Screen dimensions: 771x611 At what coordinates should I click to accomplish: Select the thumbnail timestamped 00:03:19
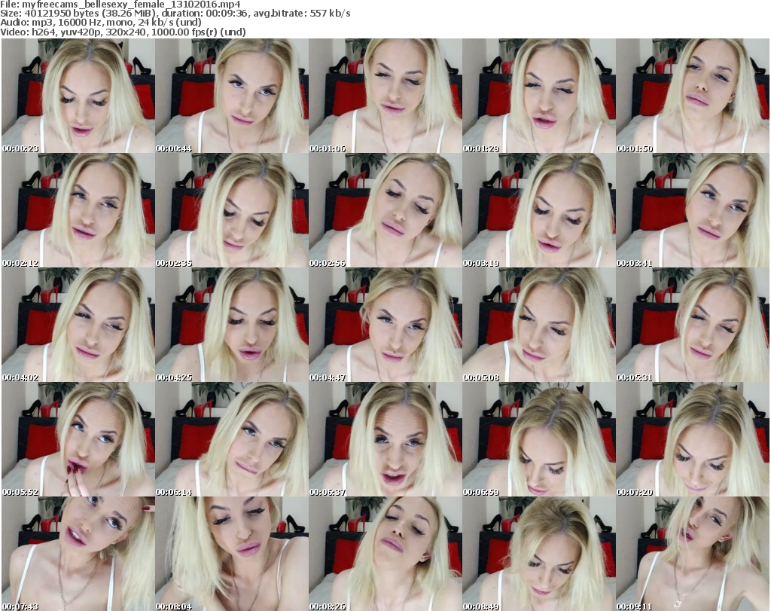click(539, 210)
